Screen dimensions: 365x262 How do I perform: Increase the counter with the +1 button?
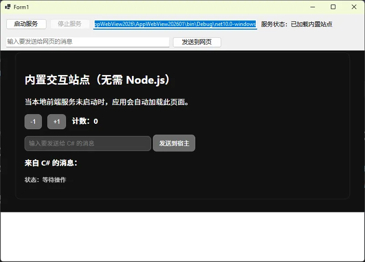[56, 122]
